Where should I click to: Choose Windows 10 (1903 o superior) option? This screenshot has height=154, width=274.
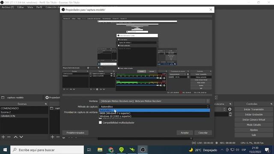click(154, 116)
